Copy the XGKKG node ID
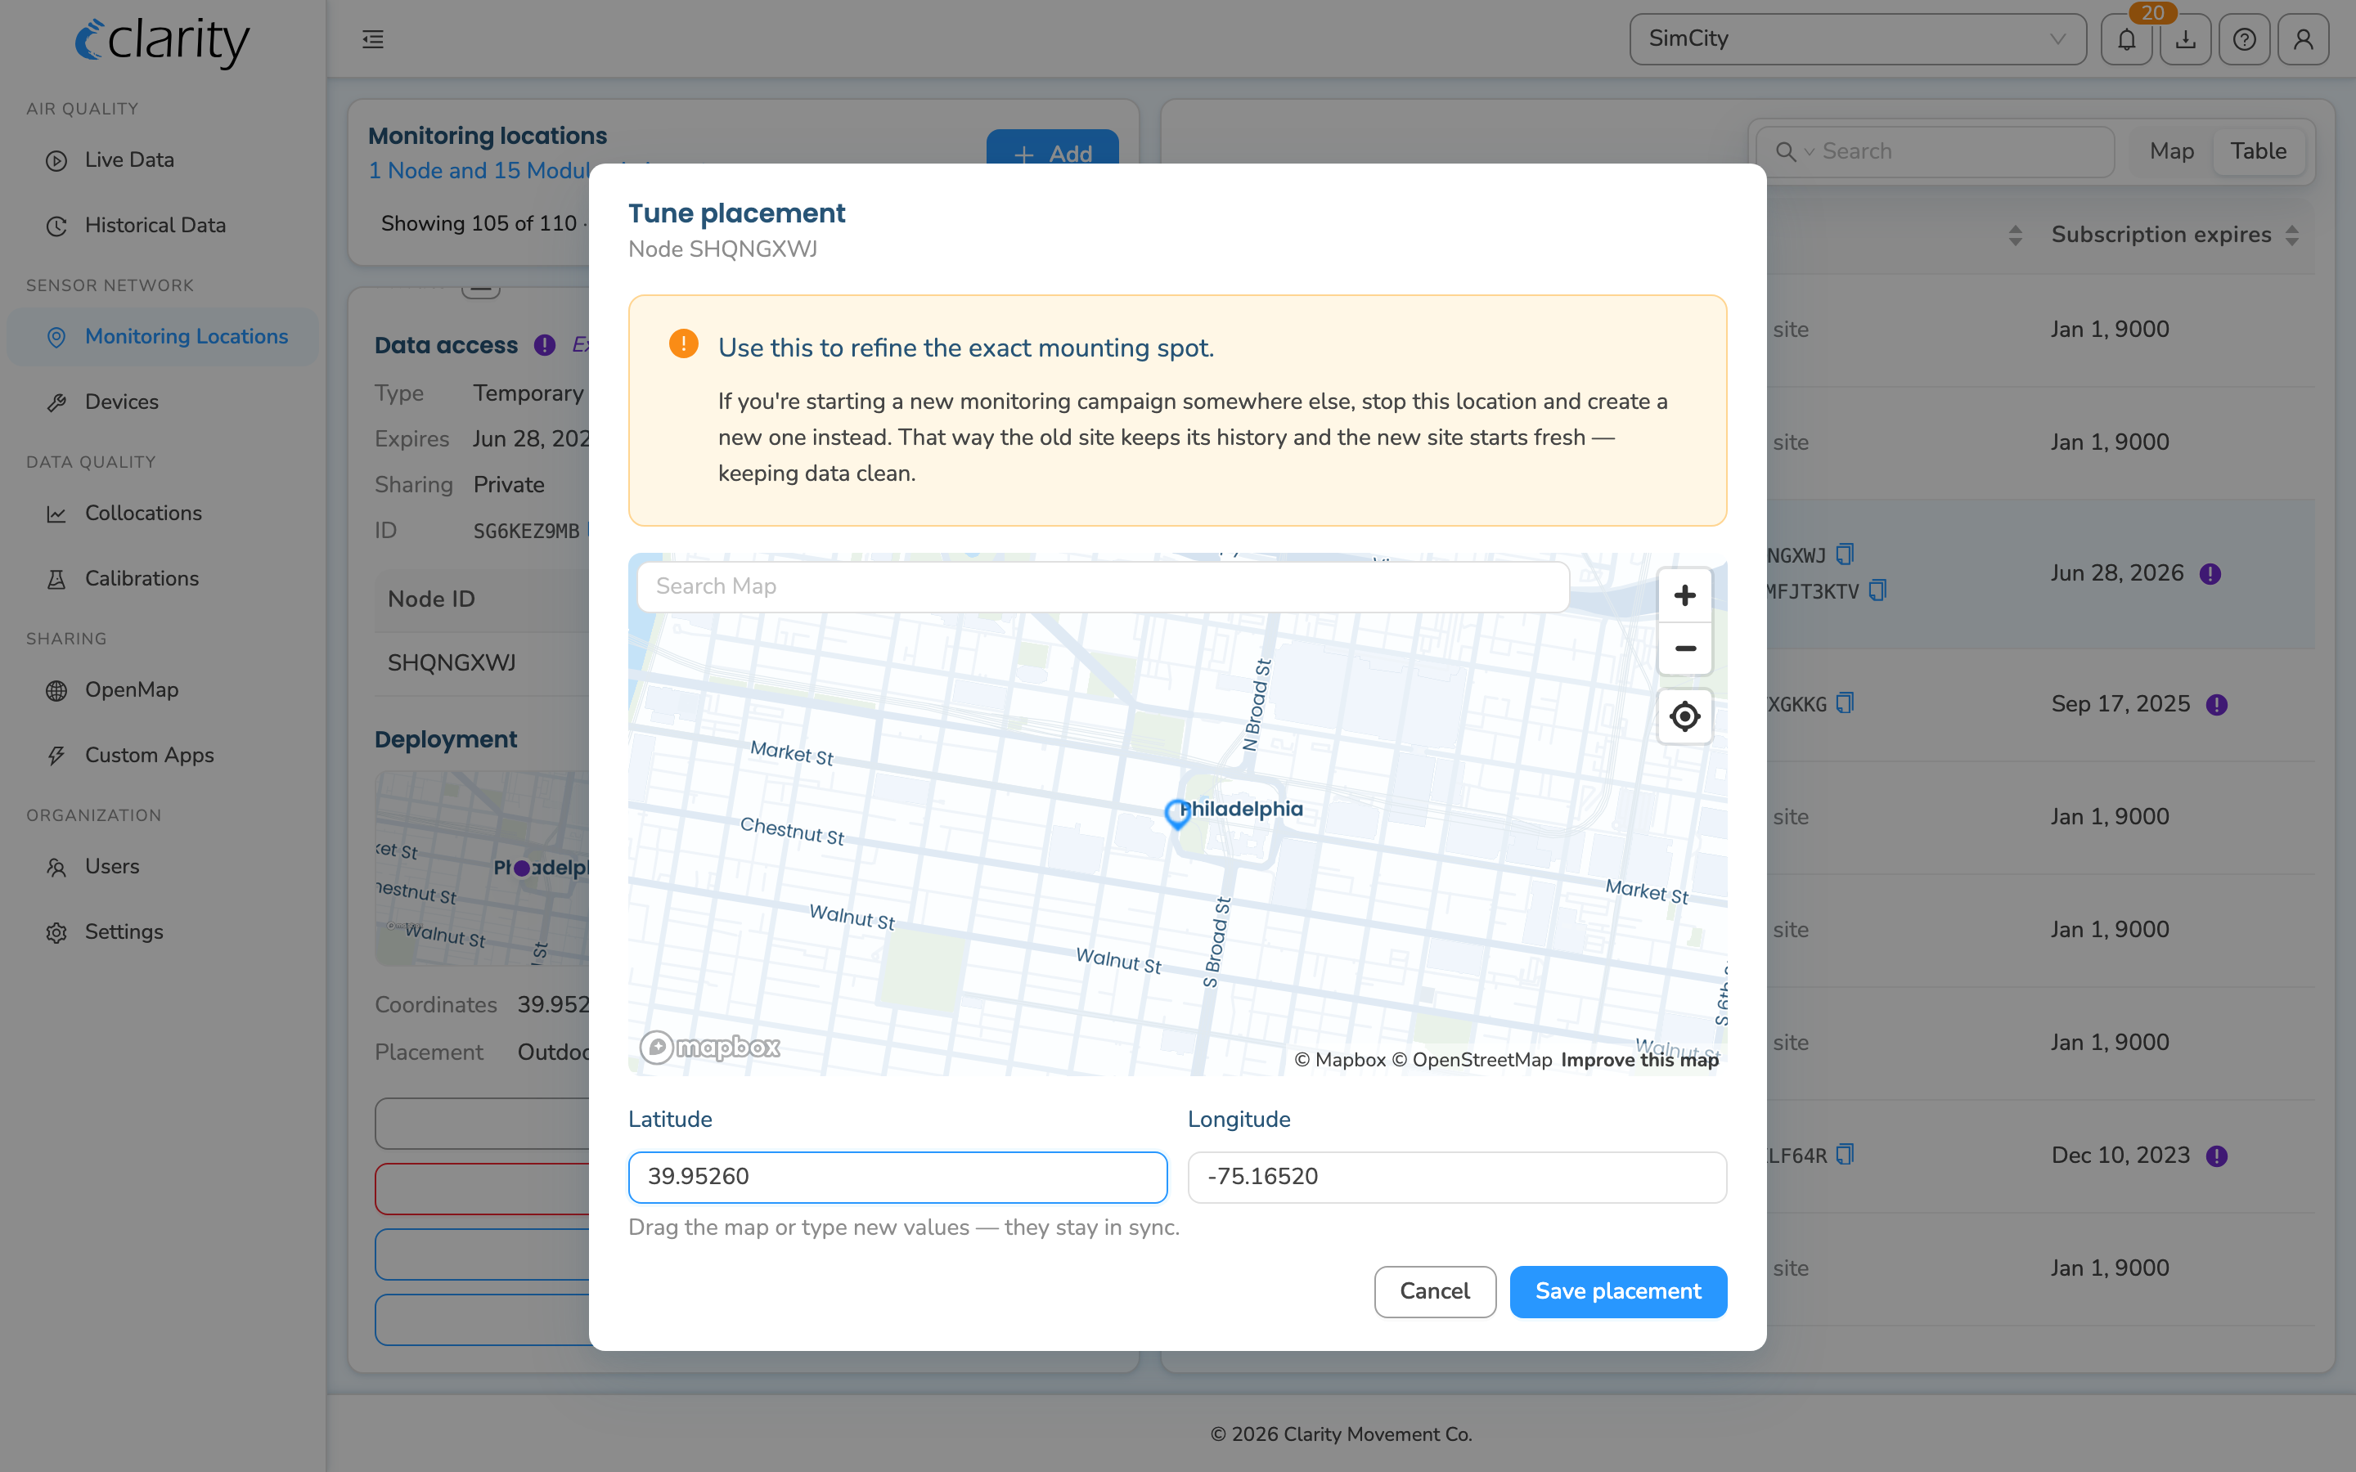Screen dimensions: 2356x1472 pos(1845,703)
